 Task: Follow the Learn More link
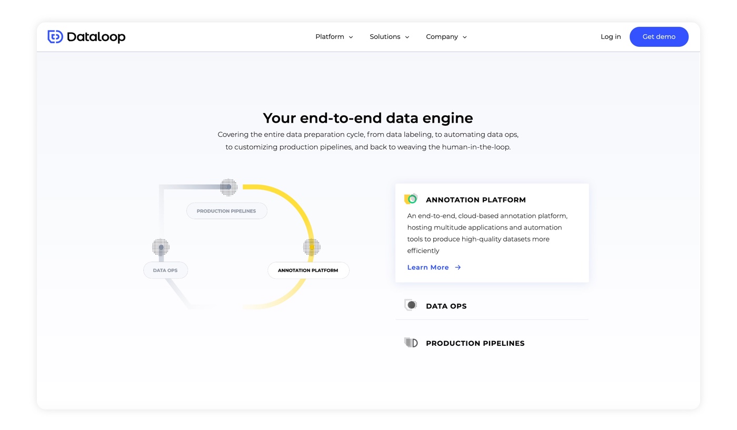pos(428,267)
